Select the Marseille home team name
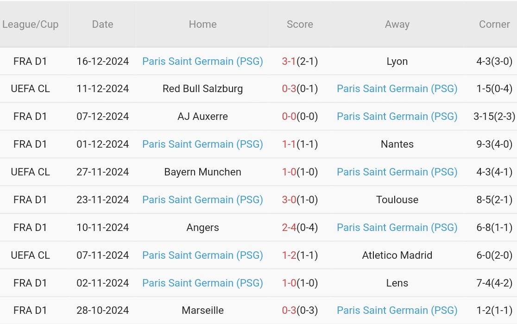The image size is (517, 324). [202, 310]
